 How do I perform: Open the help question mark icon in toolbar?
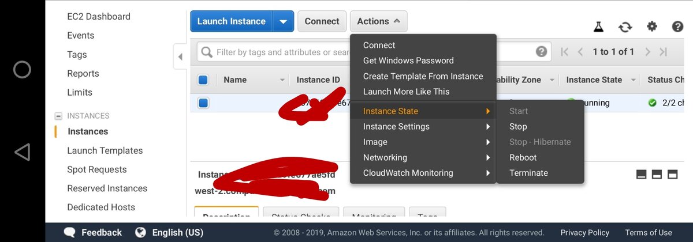(678, 27)
